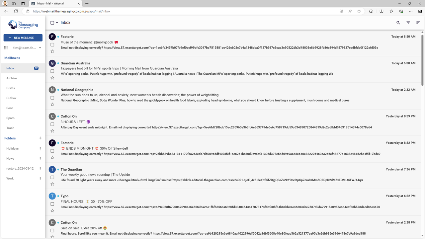Screen dimensions: 425x239
Task: Add page to browser favorites star
Action: coord(359,11)
